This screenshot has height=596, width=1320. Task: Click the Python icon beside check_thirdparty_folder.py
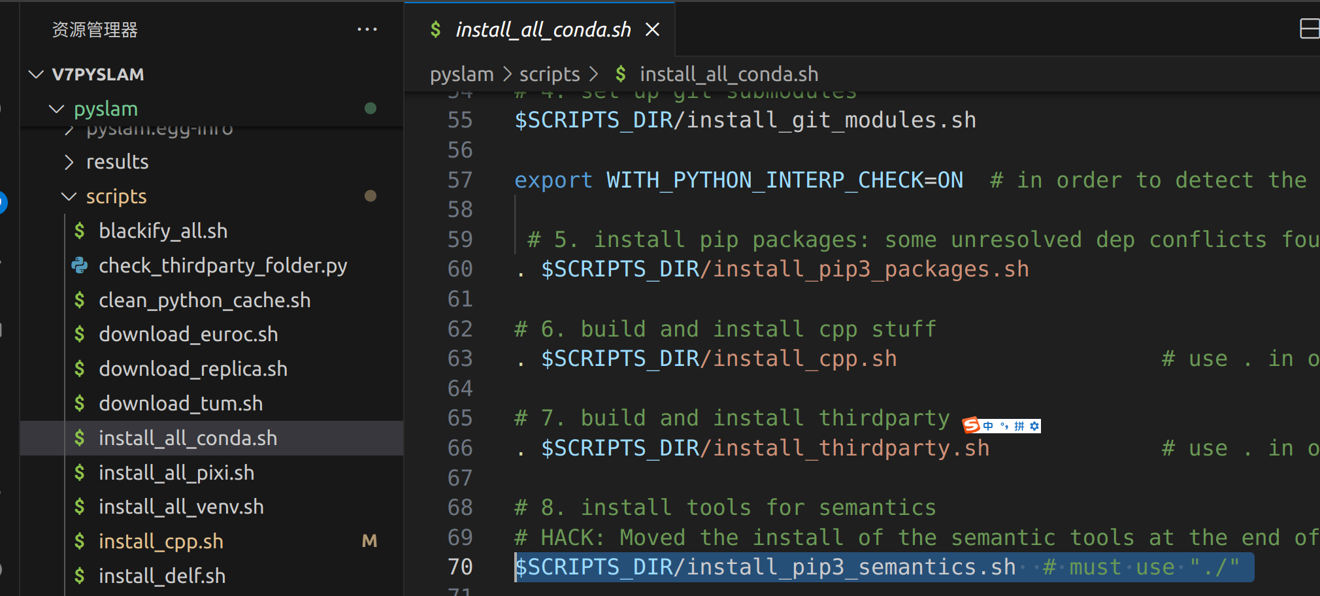click(x=80, y=265)
